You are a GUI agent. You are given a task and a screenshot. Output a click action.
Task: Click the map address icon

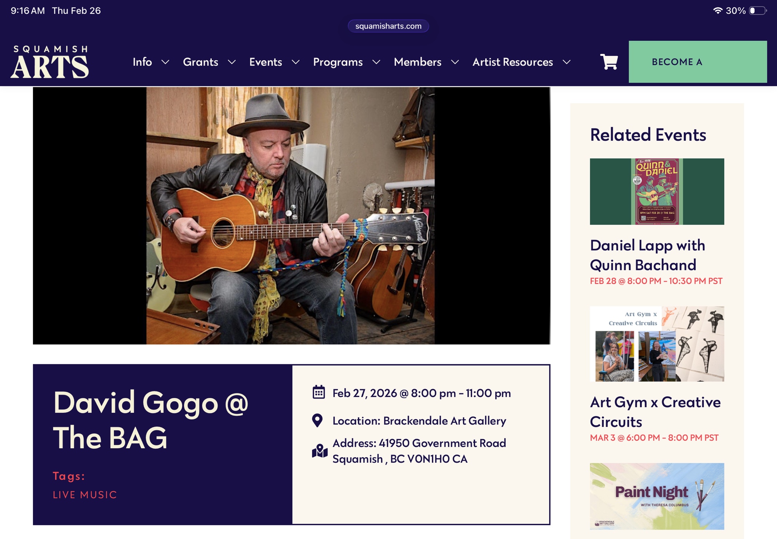point(320,451)
